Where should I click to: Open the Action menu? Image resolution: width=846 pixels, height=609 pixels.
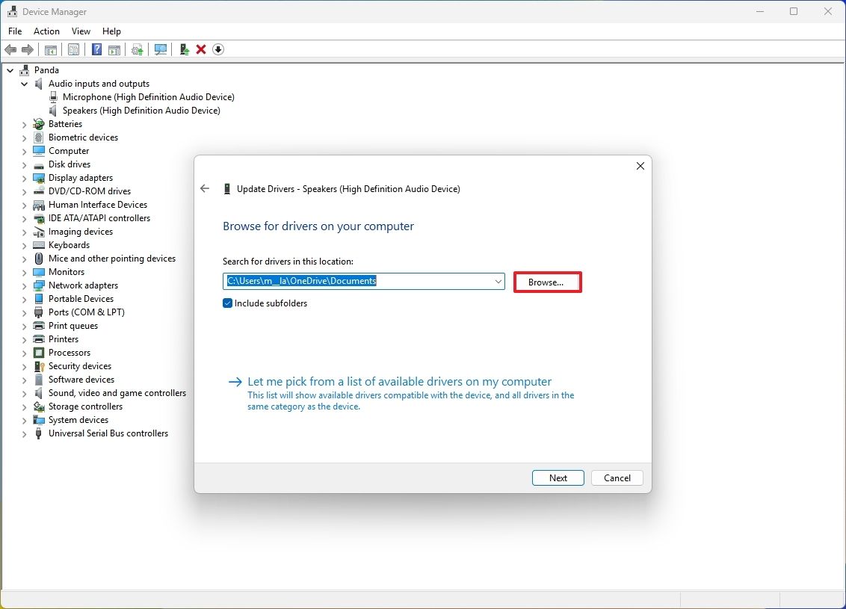coord(46,31)
